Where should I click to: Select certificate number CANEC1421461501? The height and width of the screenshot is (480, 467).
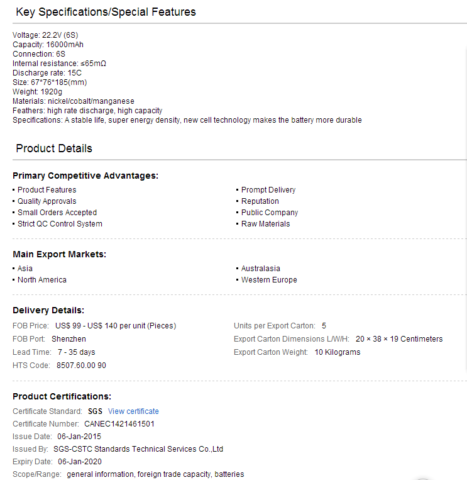(119, 423)
